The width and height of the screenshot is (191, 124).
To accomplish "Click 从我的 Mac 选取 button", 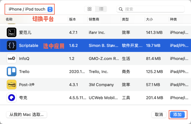I will point(26,115).
